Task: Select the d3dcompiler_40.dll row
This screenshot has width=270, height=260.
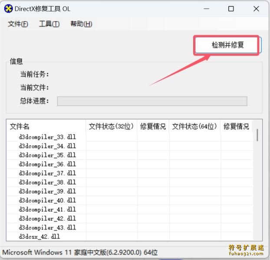Action: coord(130,200)
